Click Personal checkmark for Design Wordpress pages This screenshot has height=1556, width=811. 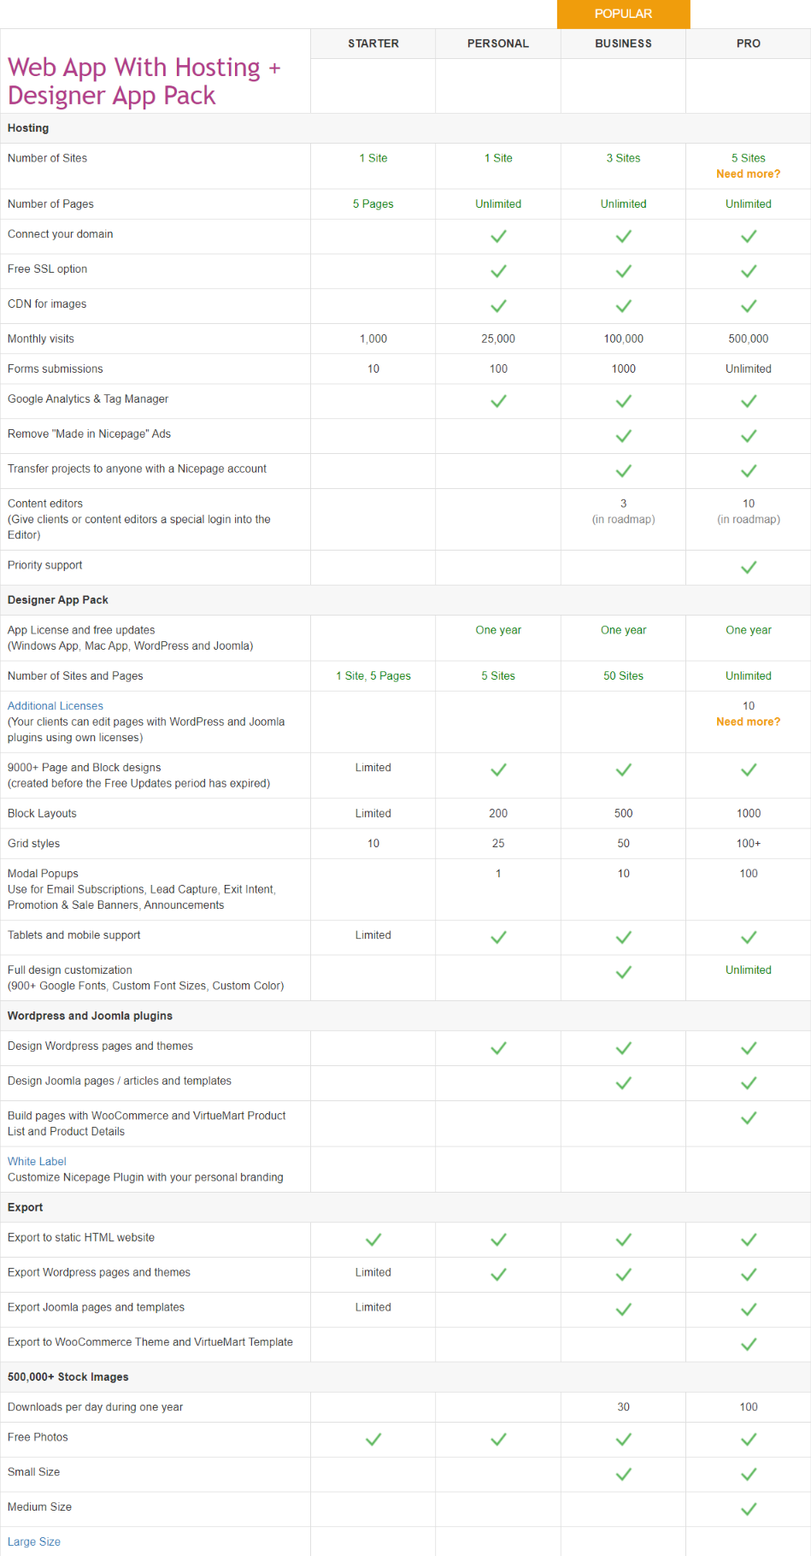click(x=498, y=1048)
